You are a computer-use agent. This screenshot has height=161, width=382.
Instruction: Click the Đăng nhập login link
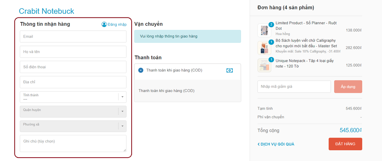pyautogui.click(x=117, y=25)
